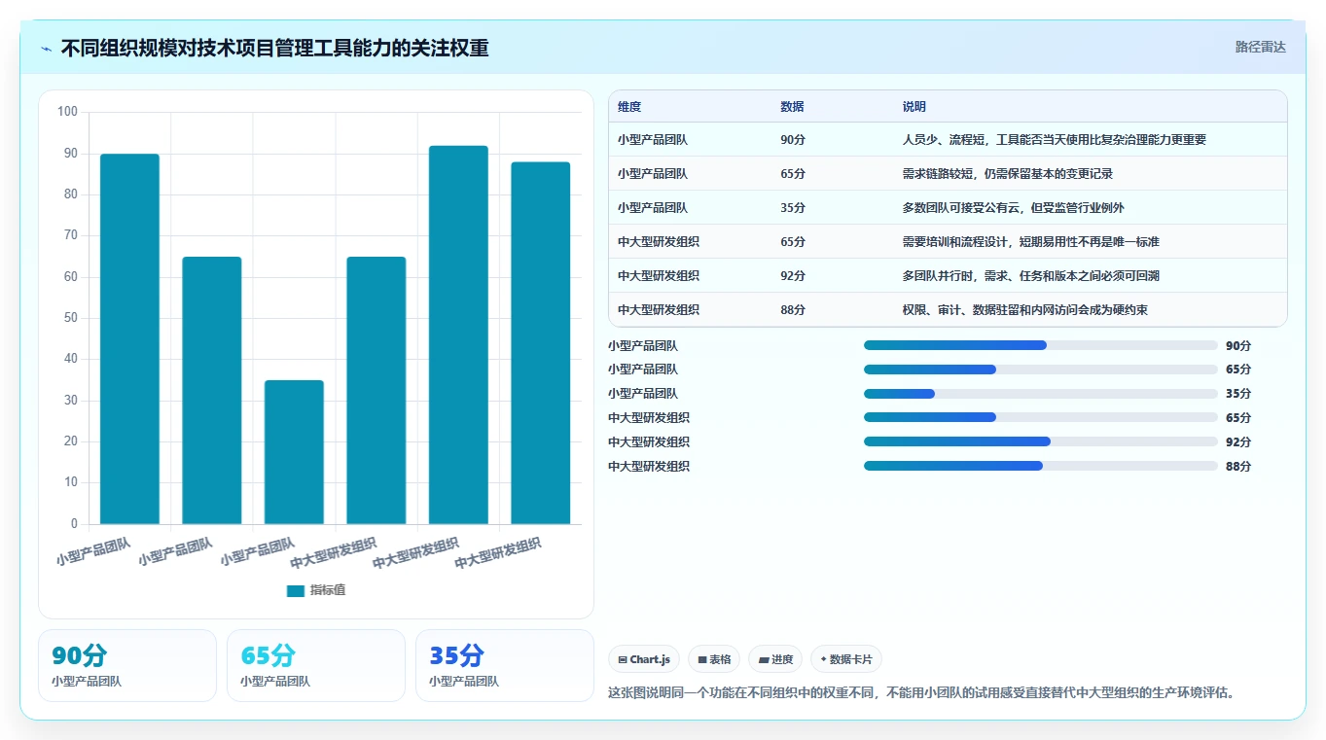Click the y-axis label 50

tap(70, 318)
